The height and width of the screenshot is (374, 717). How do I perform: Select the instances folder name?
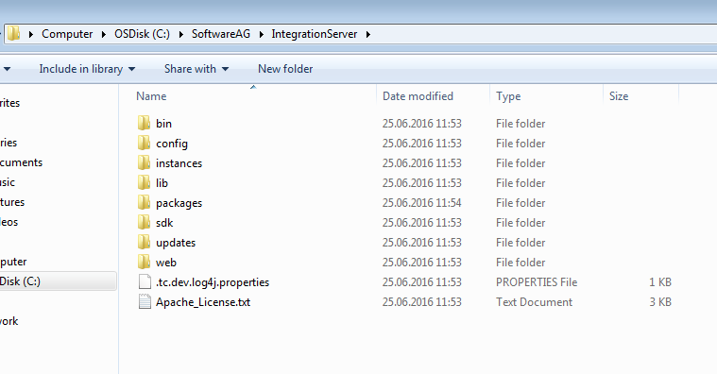pos(179,163)
